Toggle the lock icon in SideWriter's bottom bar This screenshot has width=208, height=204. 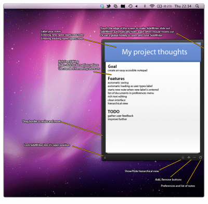coord(105,158)
